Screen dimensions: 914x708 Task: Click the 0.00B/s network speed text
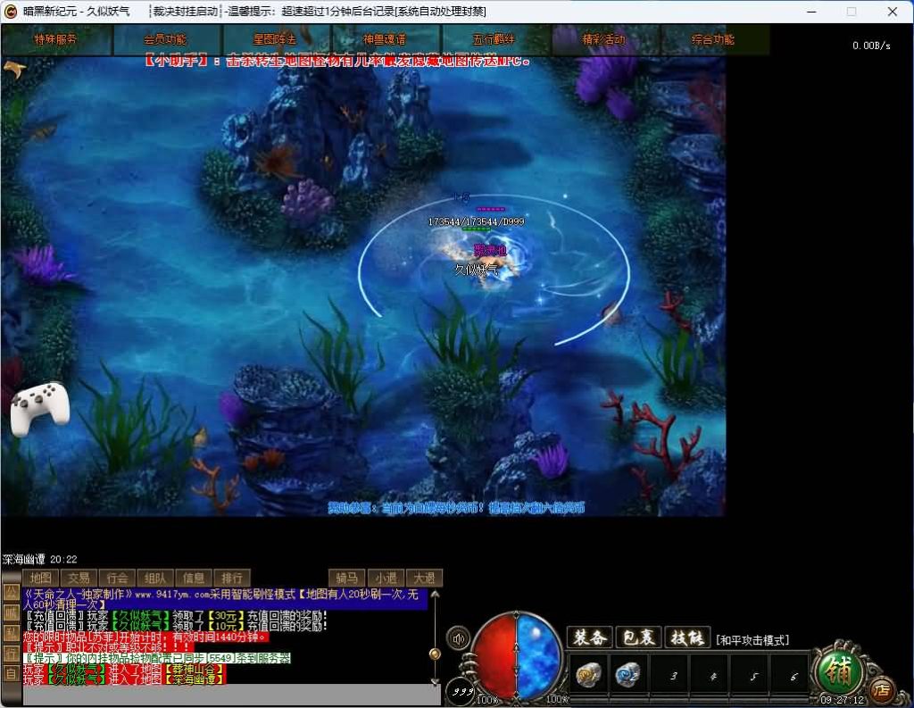(x=871, y=46)
